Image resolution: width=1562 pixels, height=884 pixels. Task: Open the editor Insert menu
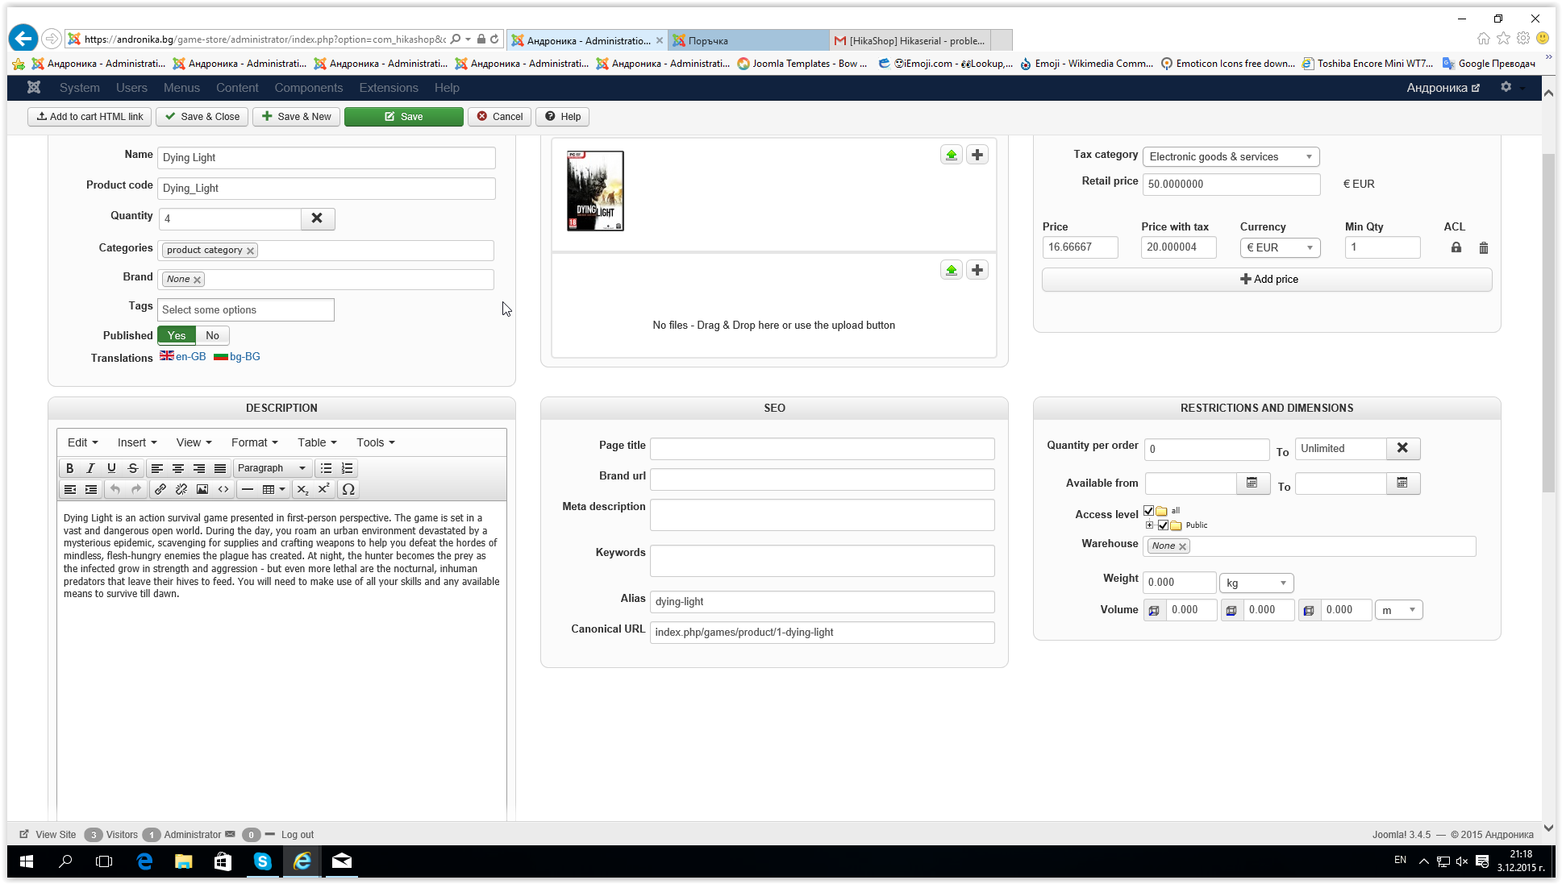(x=136, y=442)
